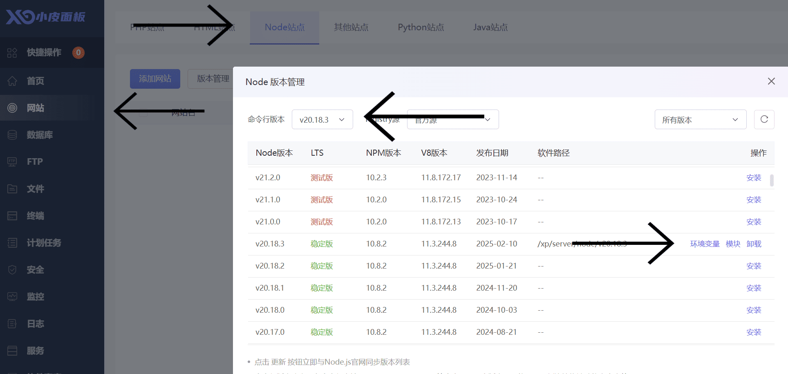
Task: Open the All Versions (所有版本) filter dropdown
Action: (x=700, y=119)
